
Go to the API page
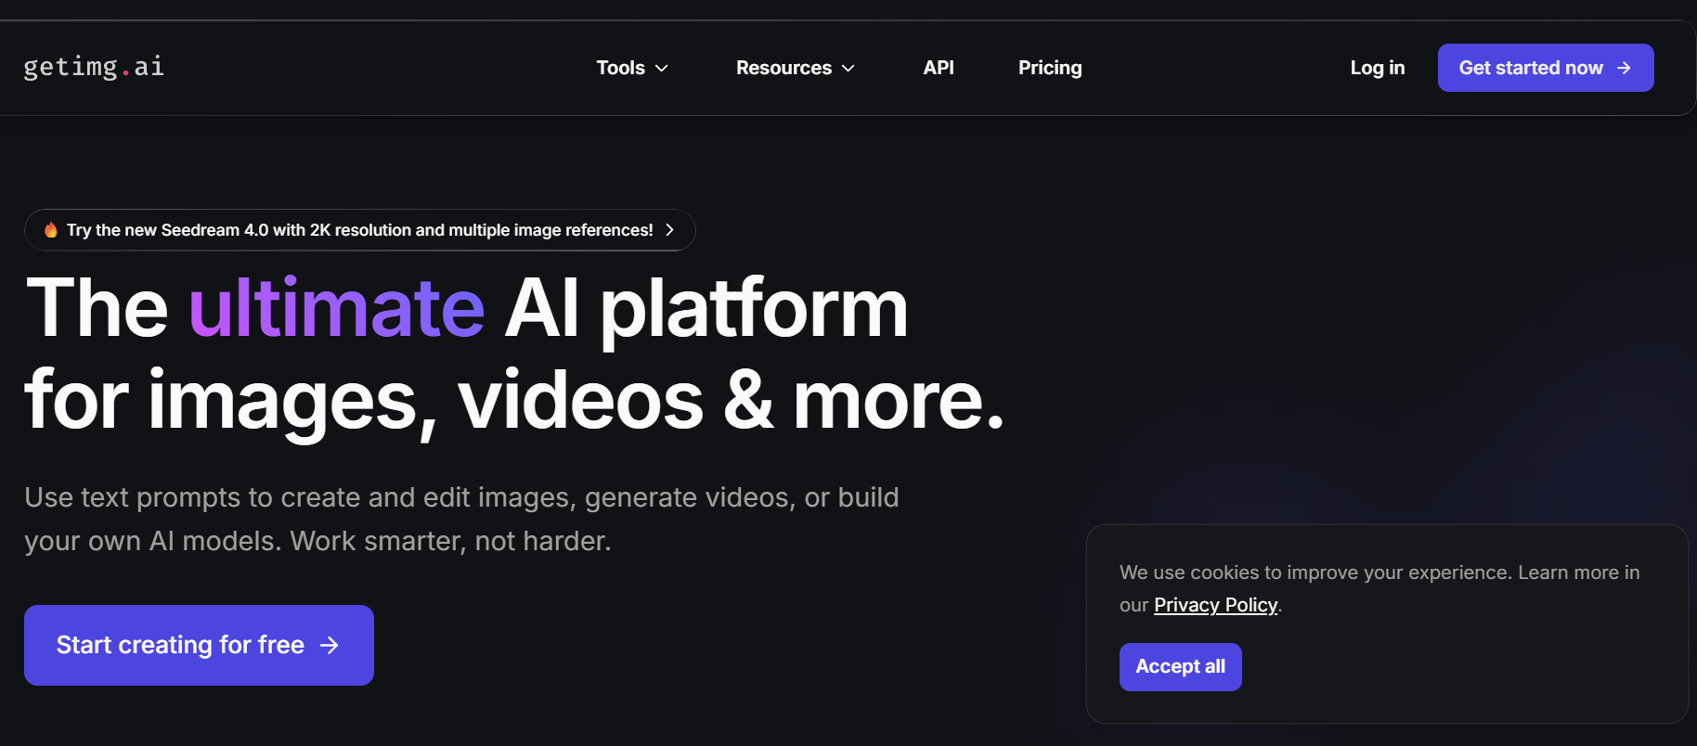[x=939, y=68]
